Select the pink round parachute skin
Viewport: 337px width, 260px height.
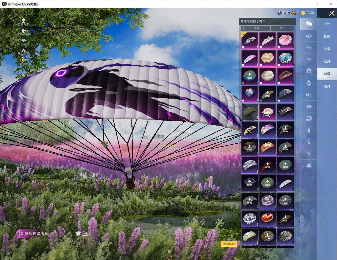[x=285, y=41]
